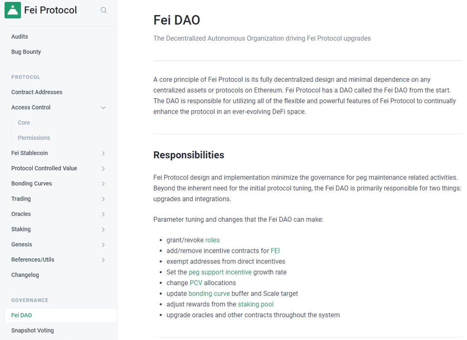Open the Permissions page

click(34, 138)
